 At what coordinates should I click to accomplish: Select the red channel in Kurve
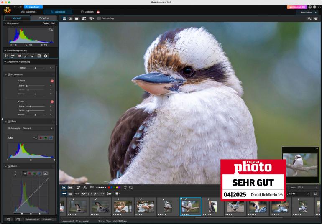point(30,173)
